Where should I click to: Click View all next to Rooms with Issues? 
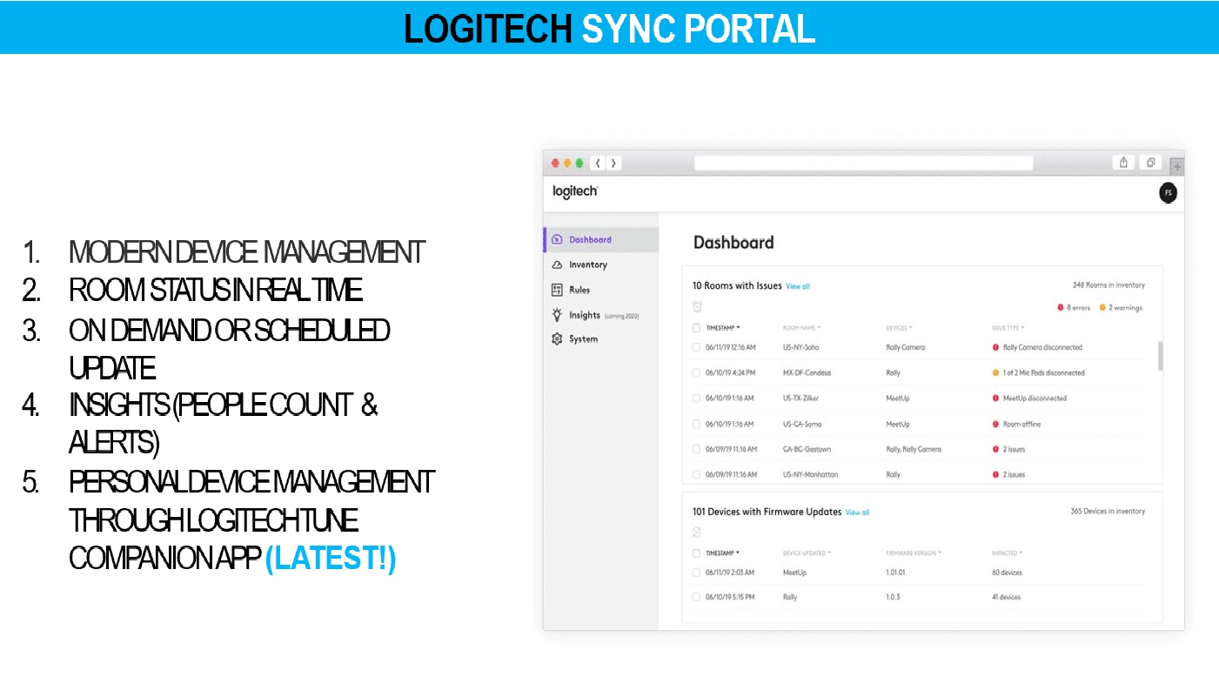798,286
